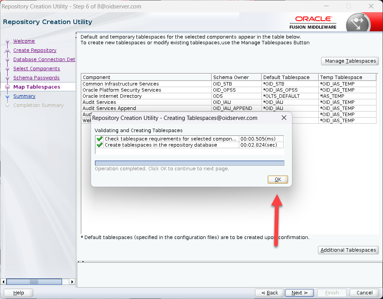Select Temp Tablespace cell for Audit Services
The image size is (383, 299).
tap(347, 102)
